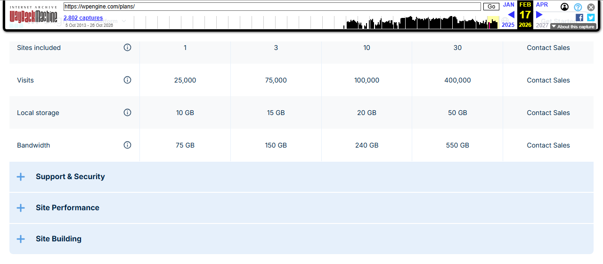Select the 100,000 visits cell
Viewport: 603px width, 264px height.
coord(367,80)
